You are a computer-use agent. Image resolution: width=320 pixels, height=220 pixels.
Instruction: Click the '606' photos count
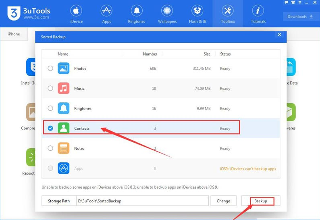pyautogui.click(x=153, y=68)
